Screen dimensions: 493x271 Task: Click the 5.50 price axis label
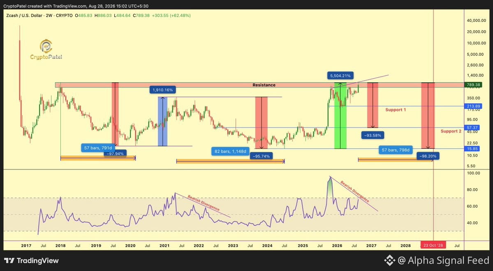pos(472,166)
